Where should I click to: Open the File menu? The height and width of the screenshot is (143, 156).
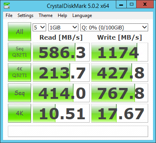click(x=9, y=15)
